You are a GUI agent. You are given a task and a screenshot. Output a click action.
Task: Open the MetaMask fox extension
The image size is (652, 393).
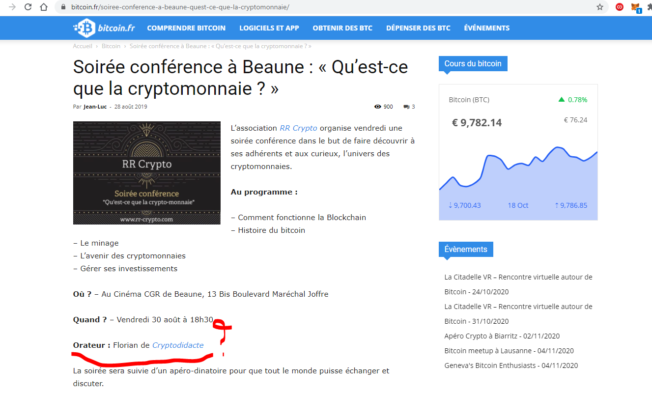[x=635, y=7]
